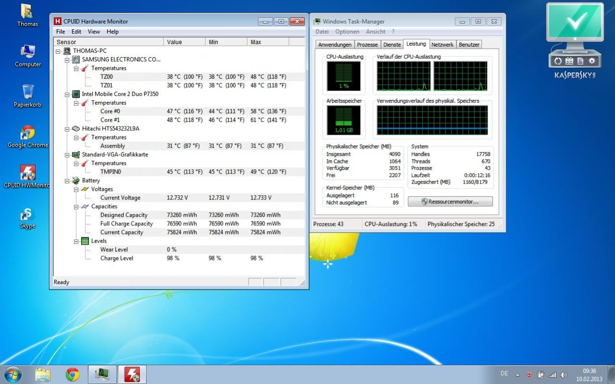
Task: Switch to the Dienste tab
Action: point(392,45)
